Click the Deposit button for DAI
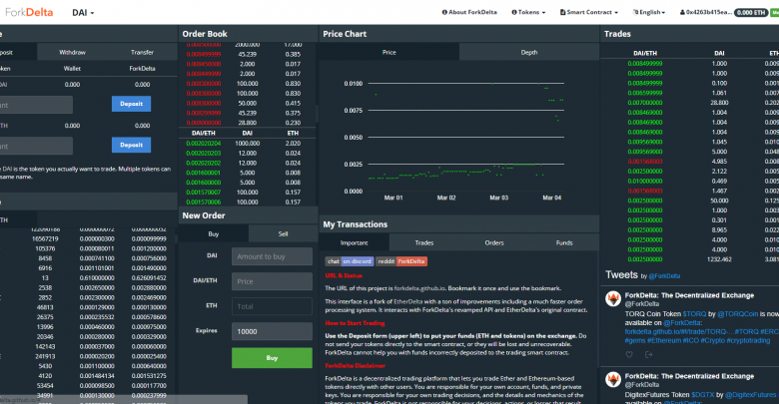779x404 pixels. [131, 104]
